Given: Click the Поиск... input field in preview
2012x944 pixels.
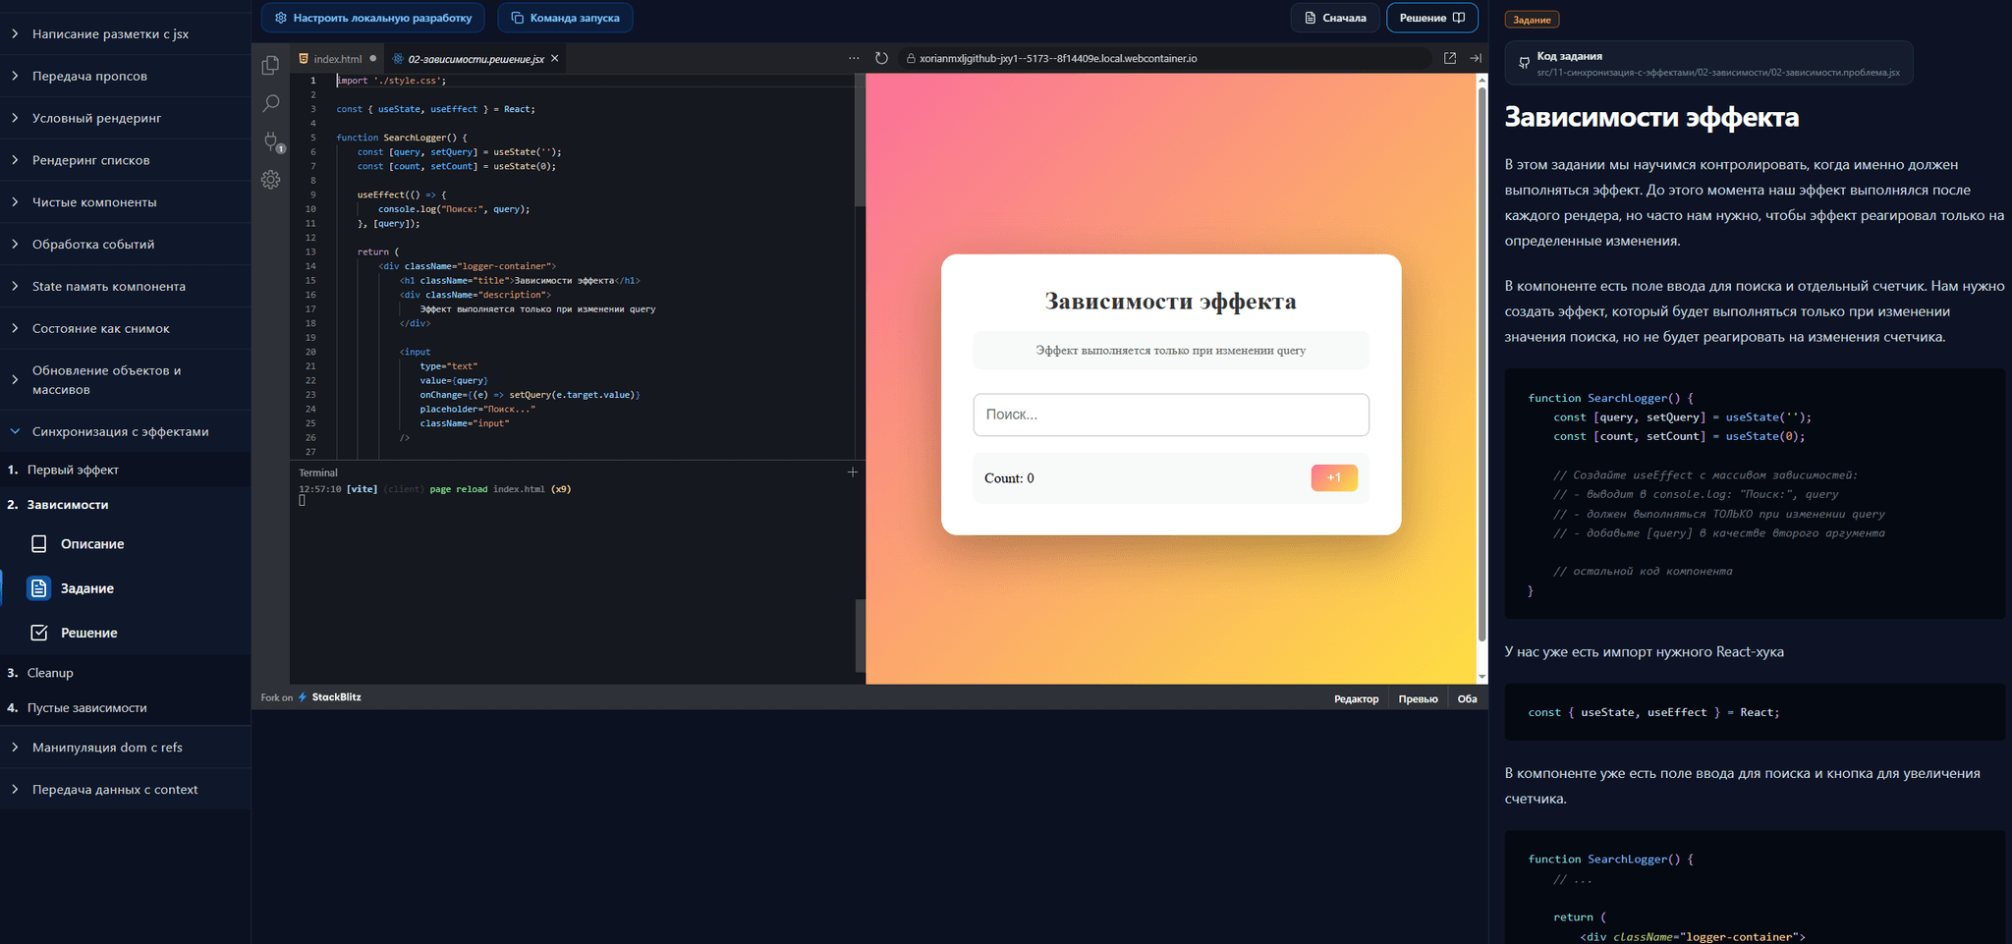Looking at the screenshot, I should 1170,415.
